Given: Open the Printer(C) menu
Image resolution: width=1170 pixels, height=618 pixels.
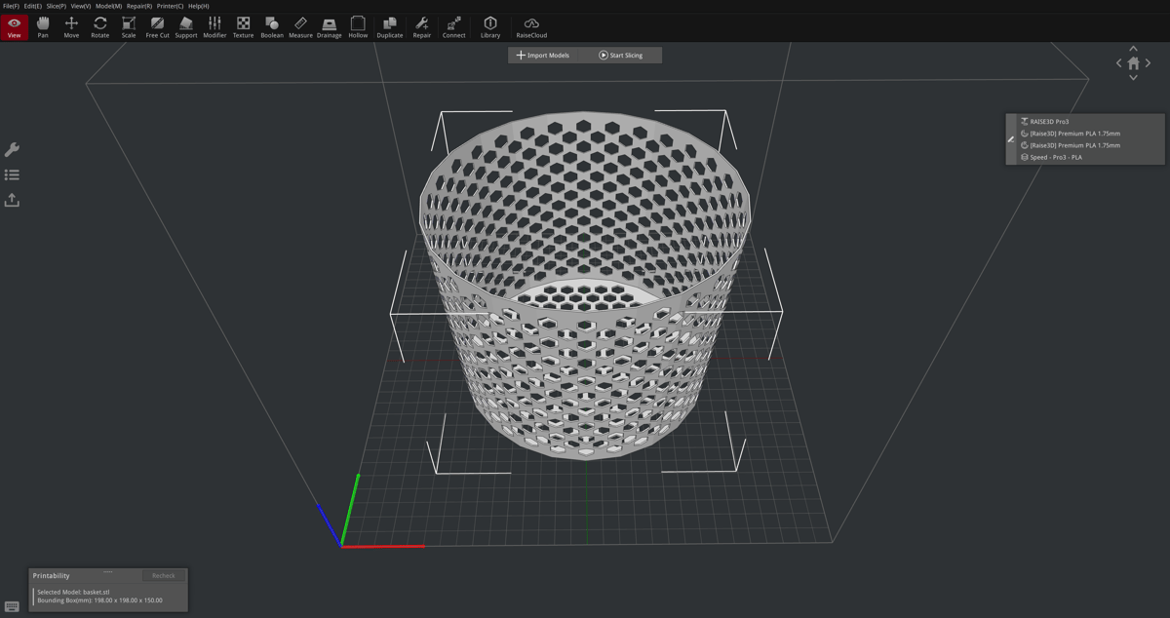Looking at the screenshot, I should (170, 6).
